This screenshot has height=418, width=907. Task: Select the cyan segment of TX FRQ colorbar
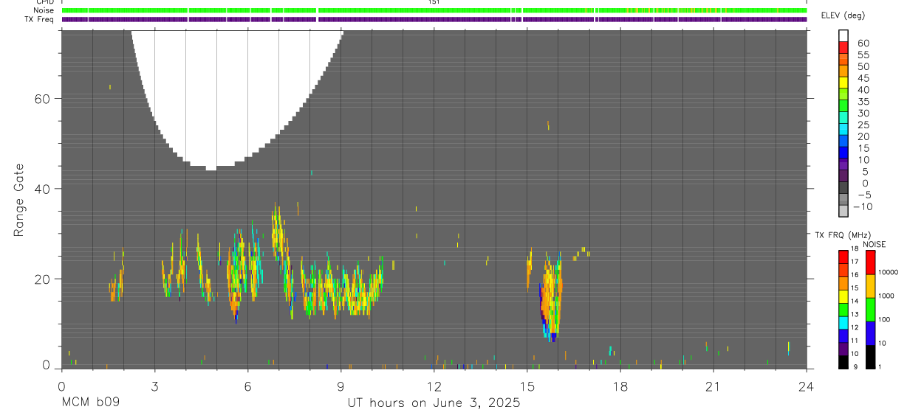[843, 323]
